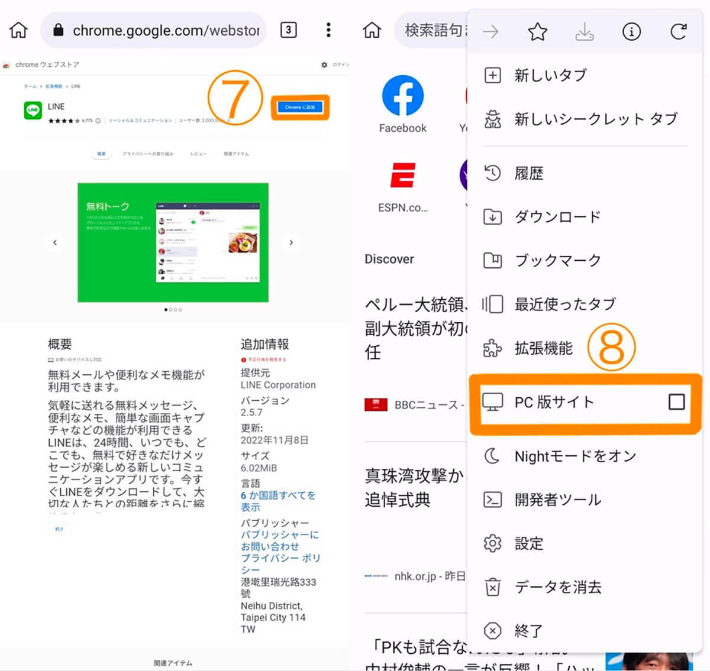Click the ペルー大統領 news headline
This screenshot has height=671, width=710.
[416, 328]
